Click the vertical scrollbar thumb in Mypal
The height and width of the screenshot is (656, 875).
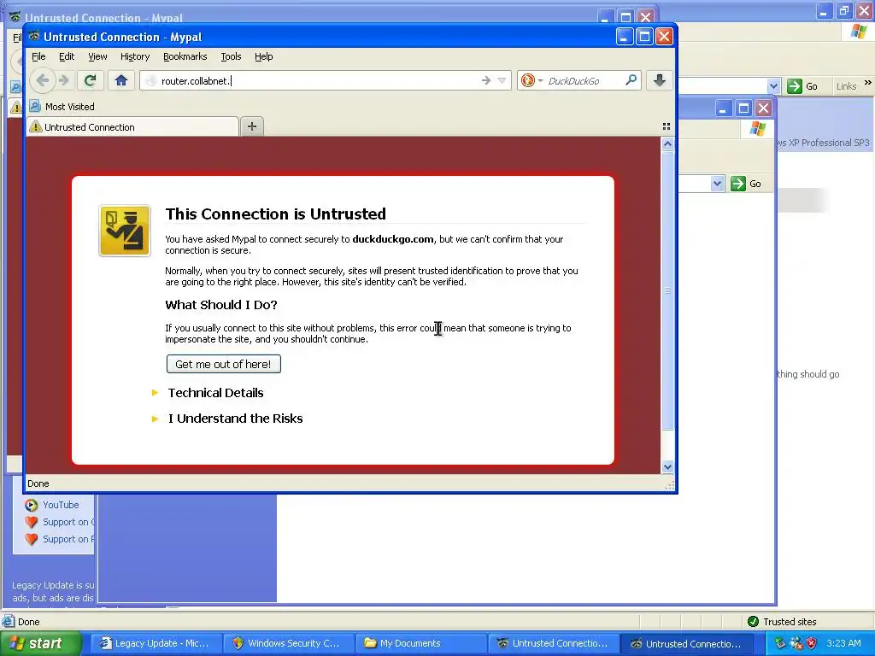667,290
